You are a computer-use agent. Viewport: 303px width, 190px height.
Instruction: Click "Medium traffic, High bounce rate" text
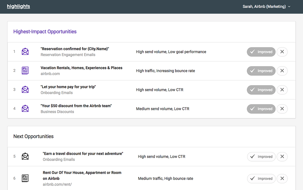[166, 178]
